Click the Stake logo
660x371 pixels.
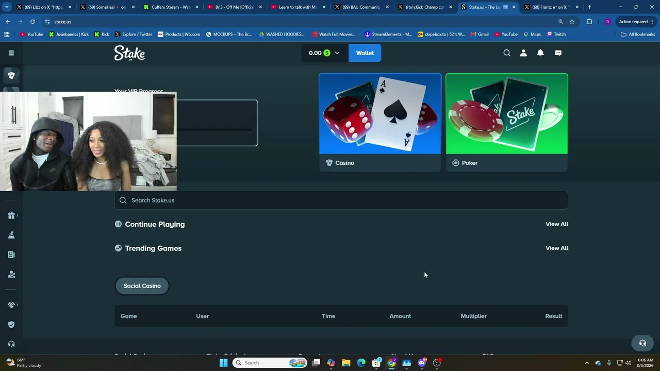coord(129,53)
